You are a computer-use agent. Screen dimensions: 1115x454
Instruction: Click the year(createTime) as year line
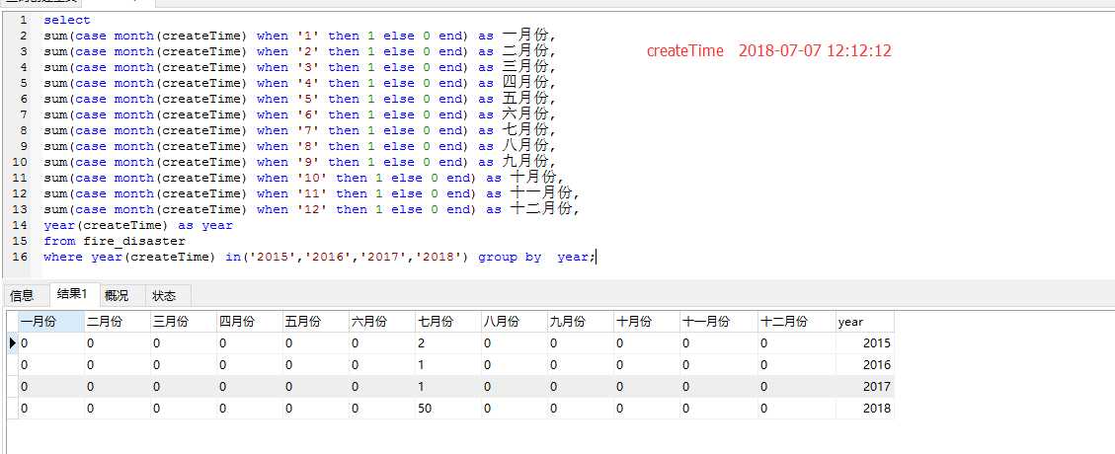pyautogui.click(x=138, y=225)
